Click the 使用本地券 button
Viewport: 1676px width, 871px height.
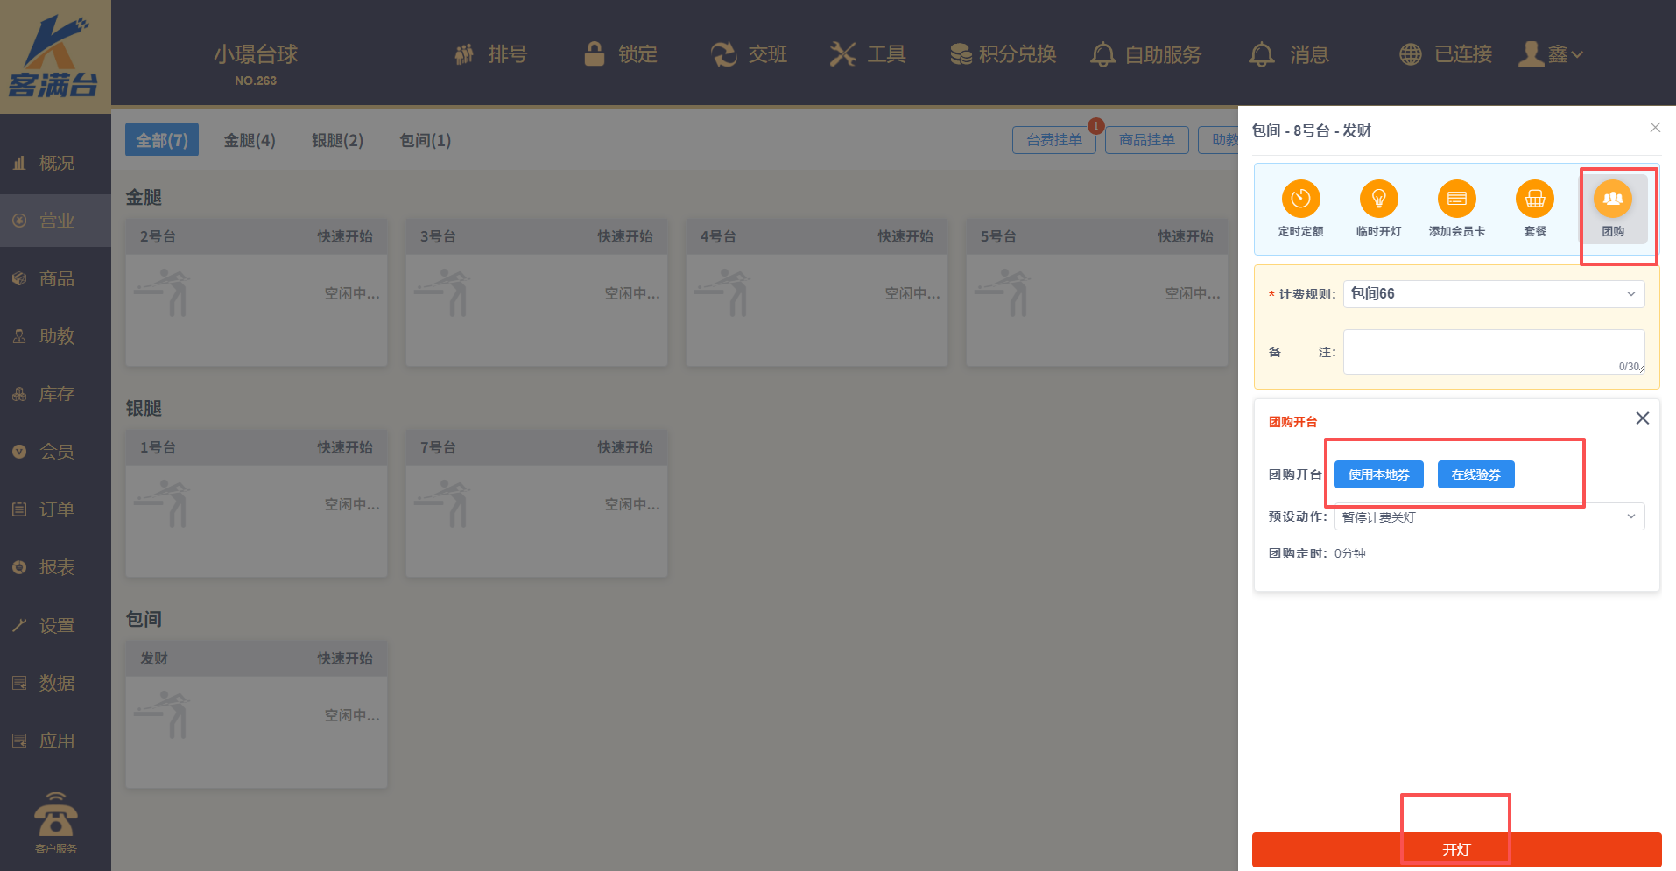(x=1378, y=474)
